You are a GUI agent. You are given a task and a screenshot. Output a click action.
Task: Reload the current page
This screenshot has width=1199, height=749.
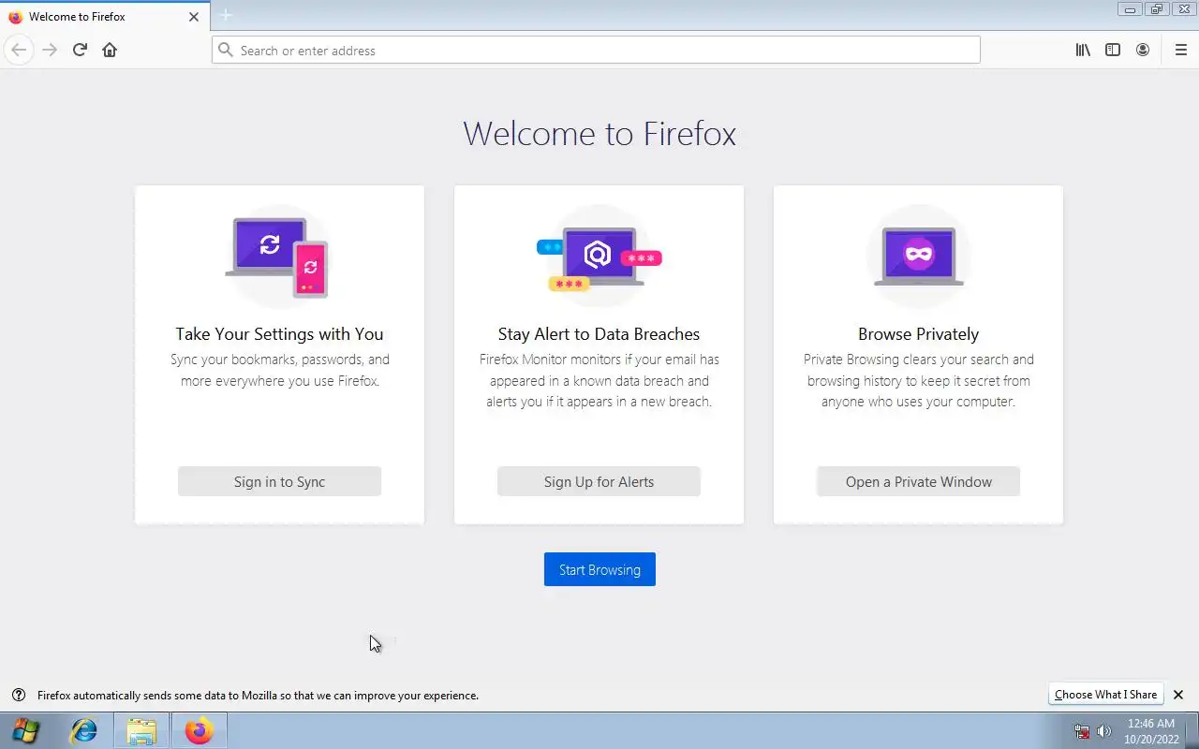point(80,50)
